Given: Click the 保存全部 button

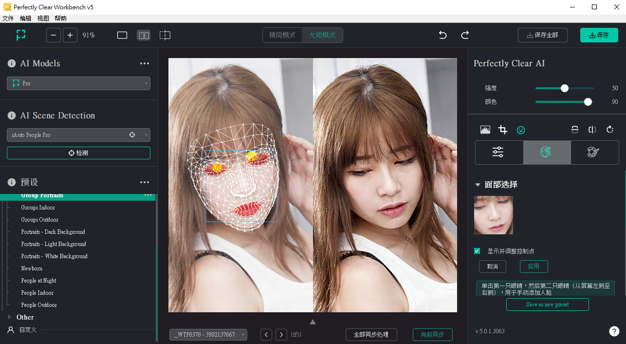Looking at the screenshot, I should [x=542, y=35].
